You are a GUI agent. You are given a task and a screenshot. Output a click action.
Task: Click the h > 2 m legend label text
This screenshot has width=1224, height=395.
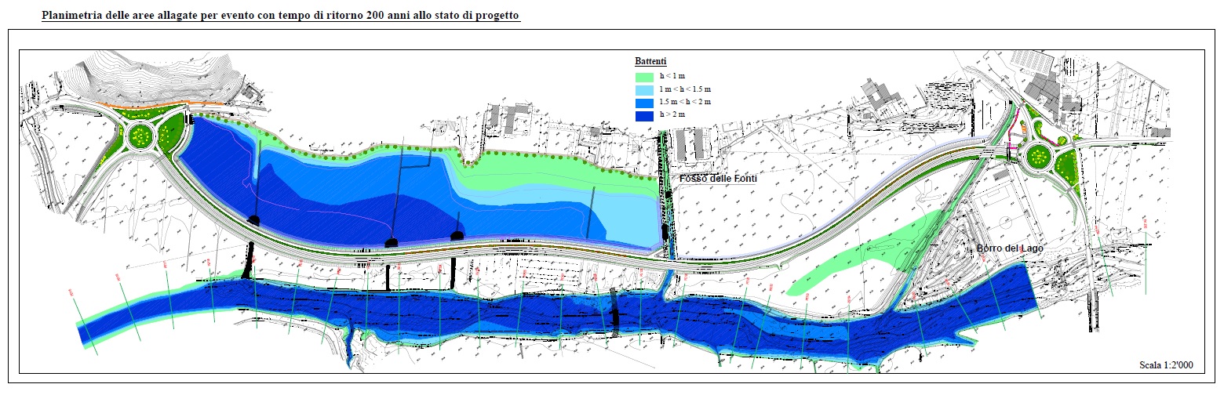coord(672,115)
